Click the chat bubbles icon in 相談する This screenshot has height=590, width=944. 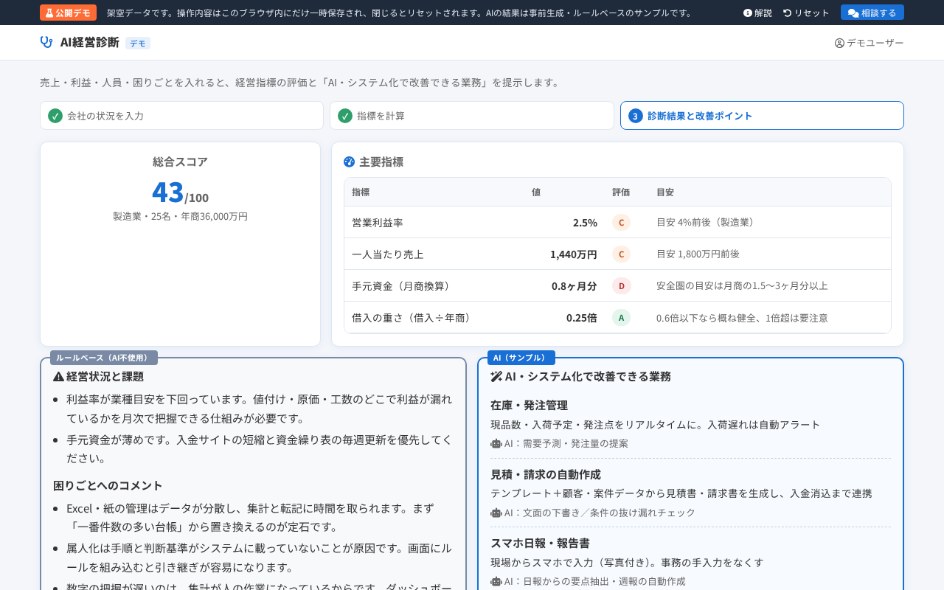coord(853,13)
